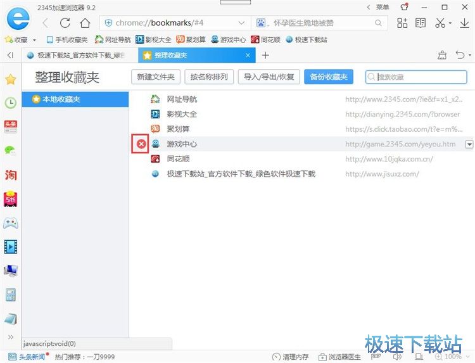Open the apps grid icon in toolbar
475x363 pixels.
tap(402, 23)
